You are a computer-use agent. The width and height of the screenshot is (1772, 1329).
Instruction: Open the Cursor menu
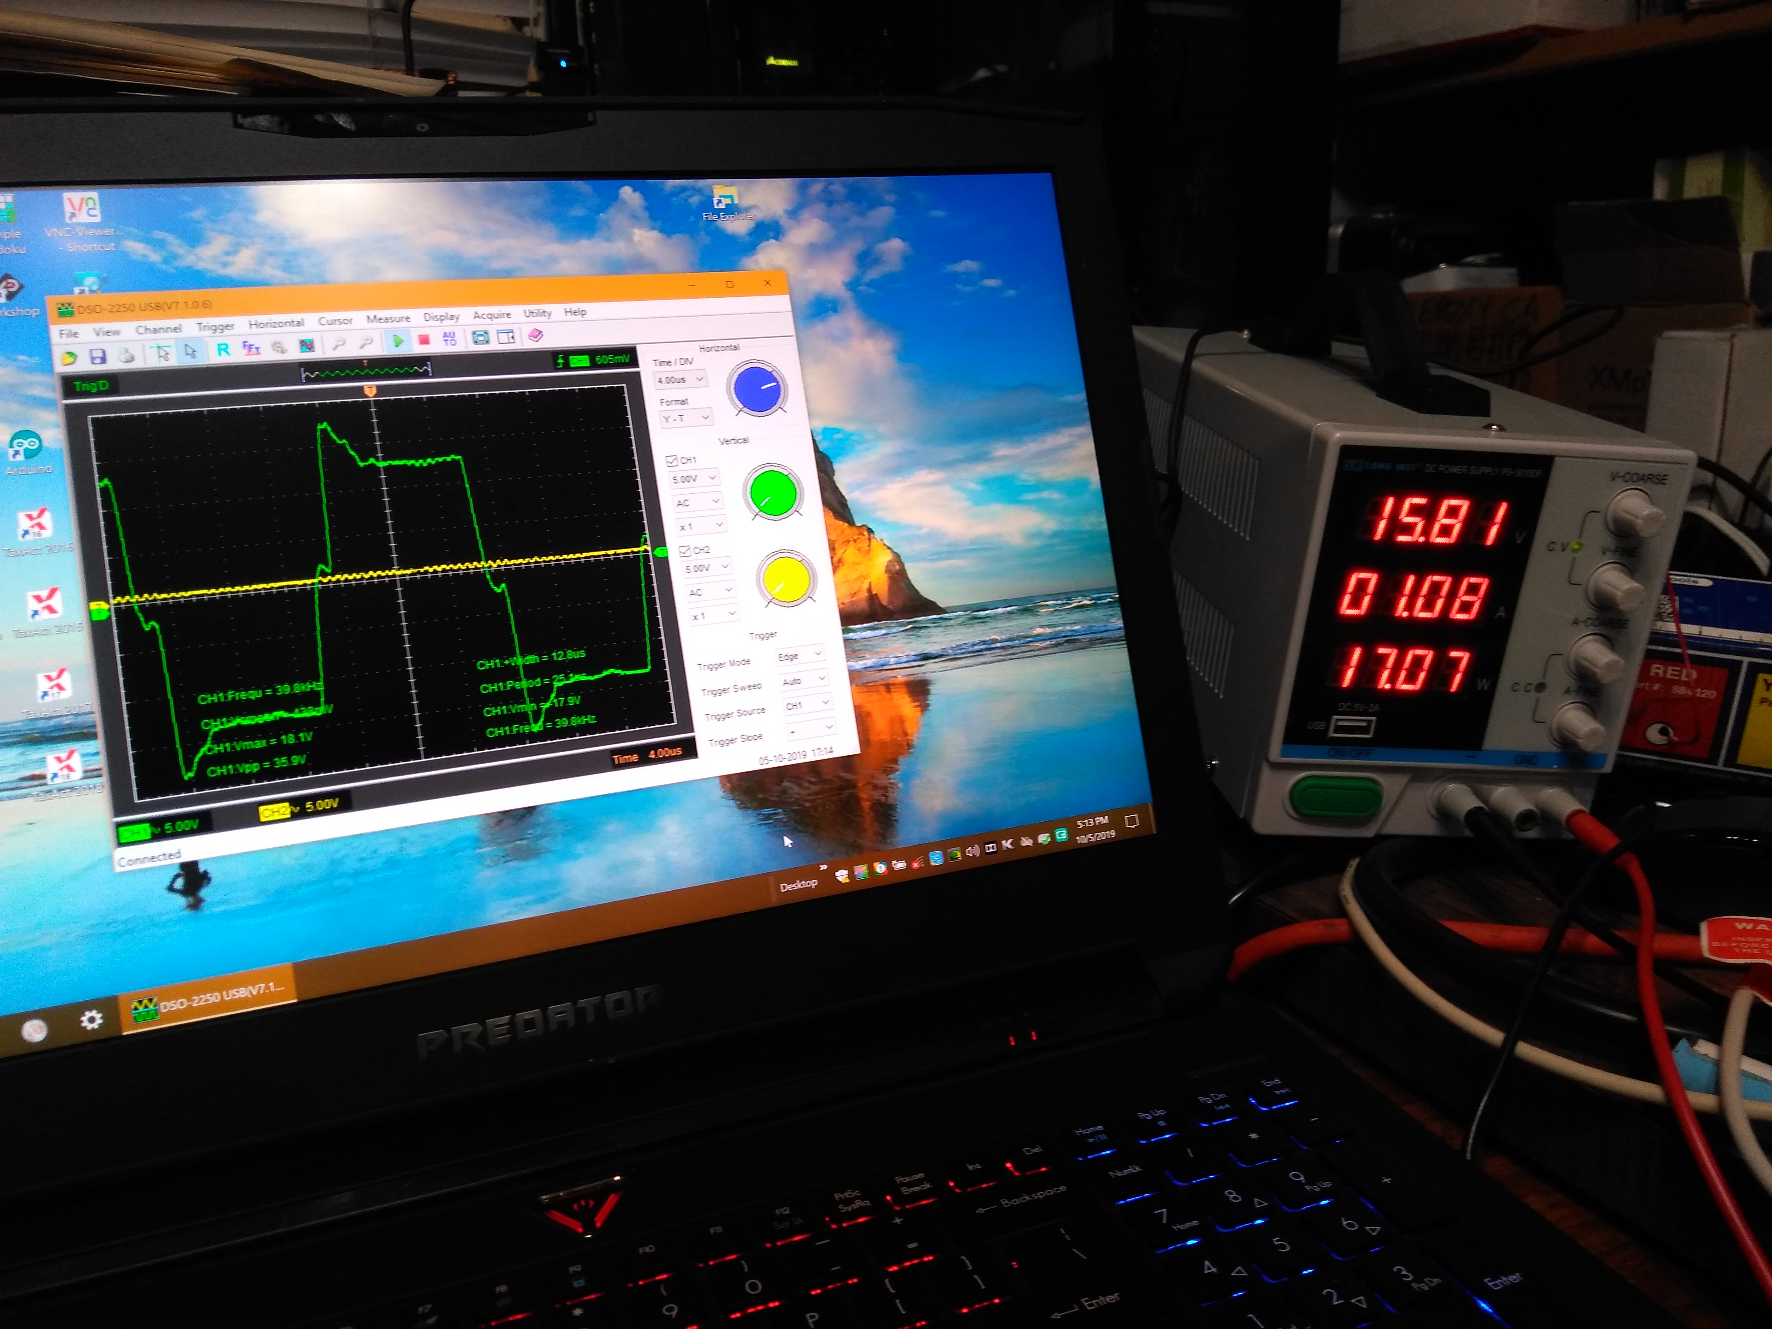click(336, 320)
